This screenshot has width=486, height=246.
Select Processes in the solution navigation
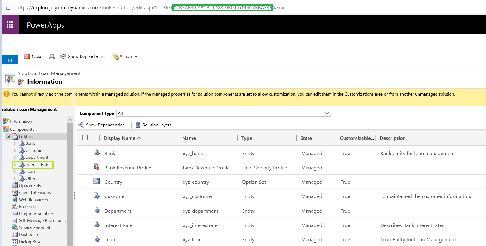pyautogui.click(x=28, y=206)
